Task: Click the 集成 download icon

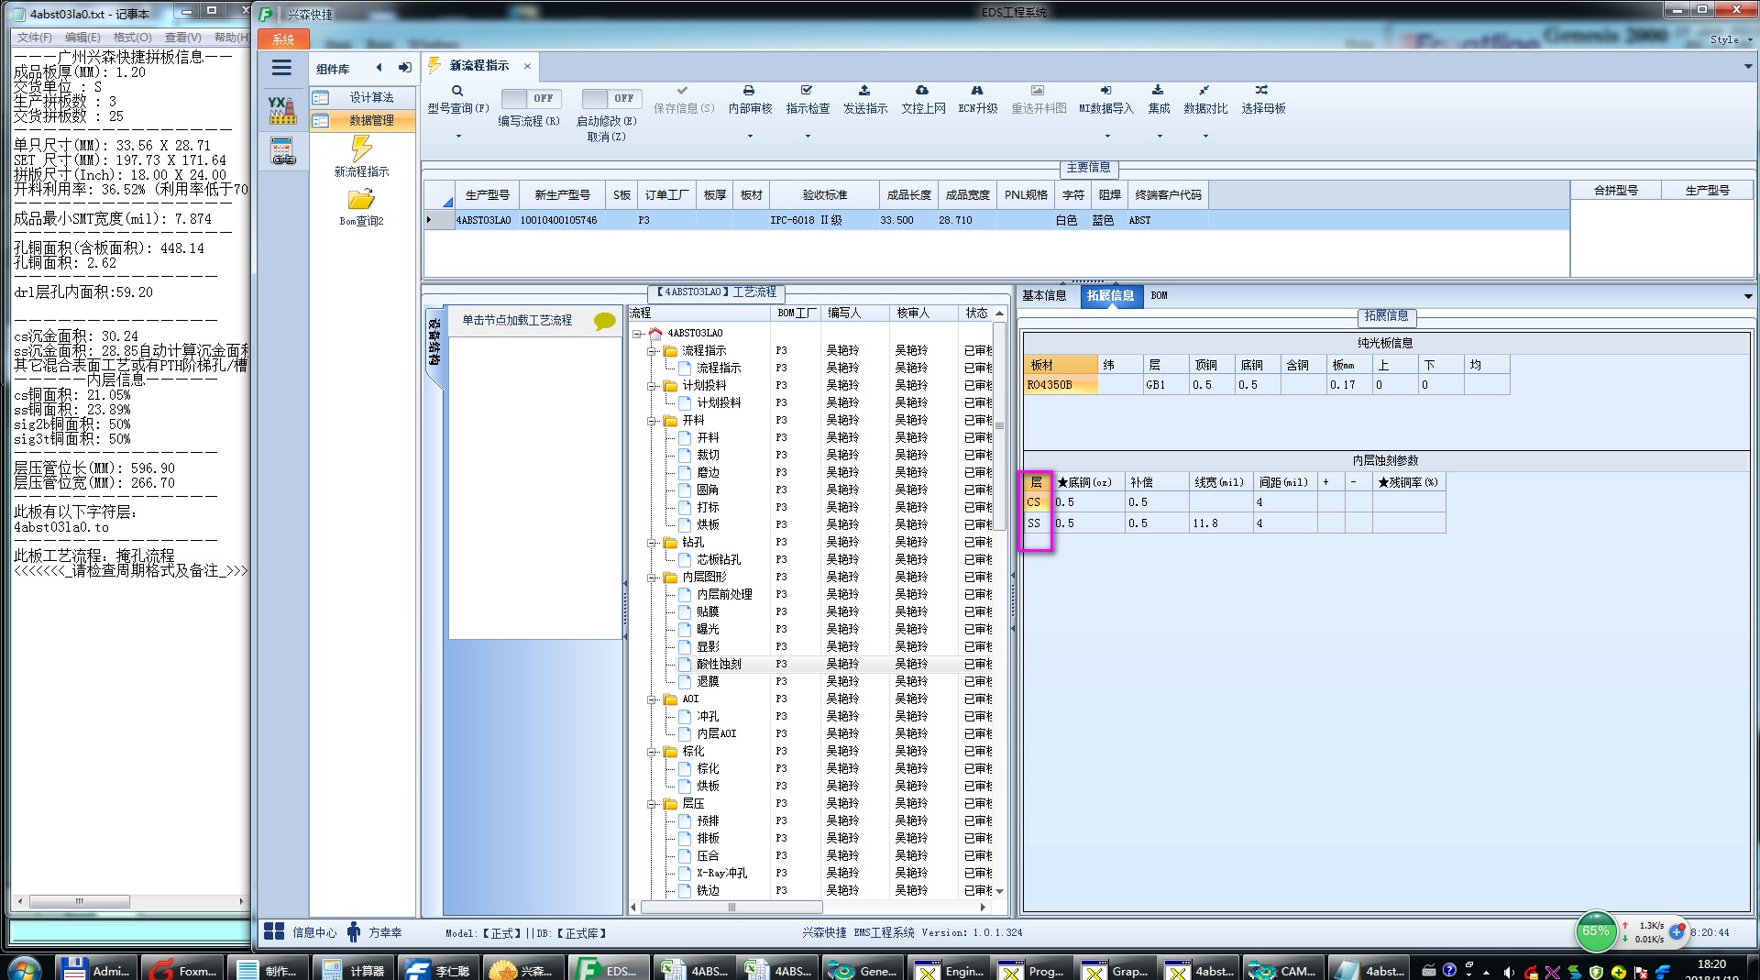Action: click(1159, 91)
